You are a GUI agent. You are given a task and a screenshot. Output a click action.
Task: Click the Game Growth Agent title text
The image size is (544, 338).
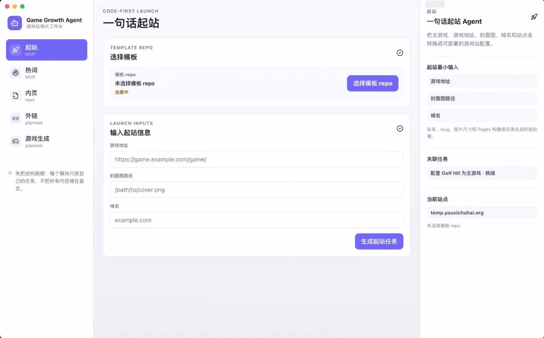pyautogui.click(x=54, y=20)
